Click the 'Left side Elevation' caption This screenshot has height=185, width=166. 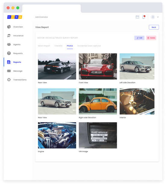(x=127, y=83)
